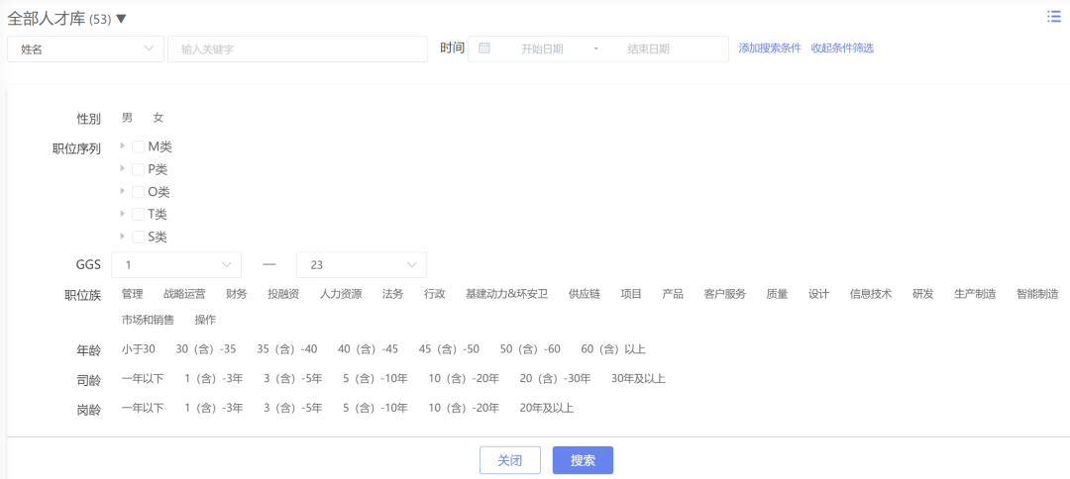Select job family 市场和销售
The image size is (1070, 479).
148,319
